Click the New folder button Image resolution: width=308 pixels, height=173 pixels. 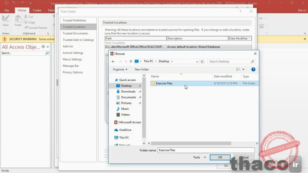point(142,69)
